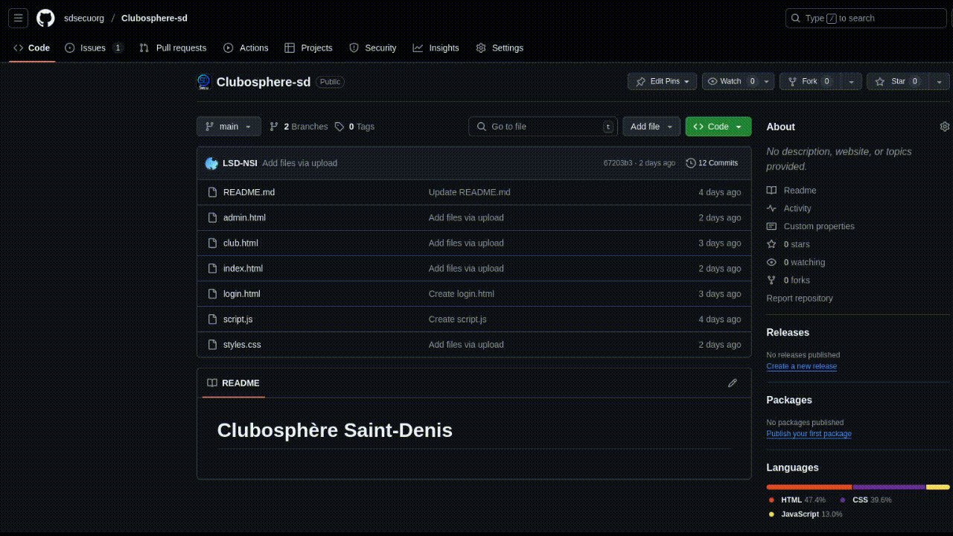Image resolution: width=953 pixels, height=536 pixels.
Task: Expand the Star lists arrow
Action: (939, 81)
